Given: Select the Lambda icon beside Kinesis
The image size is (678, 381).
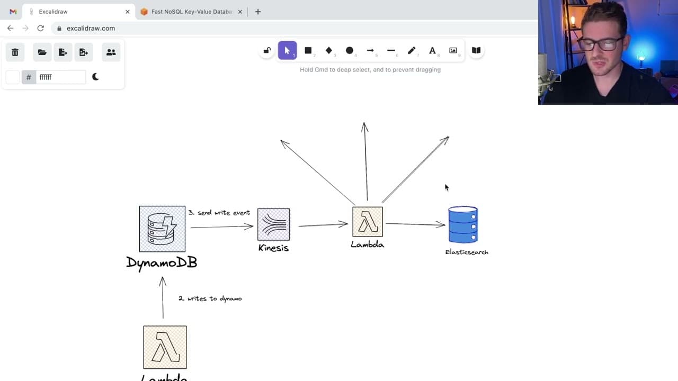Looking at the screenshot, I should tap(367, 222).
